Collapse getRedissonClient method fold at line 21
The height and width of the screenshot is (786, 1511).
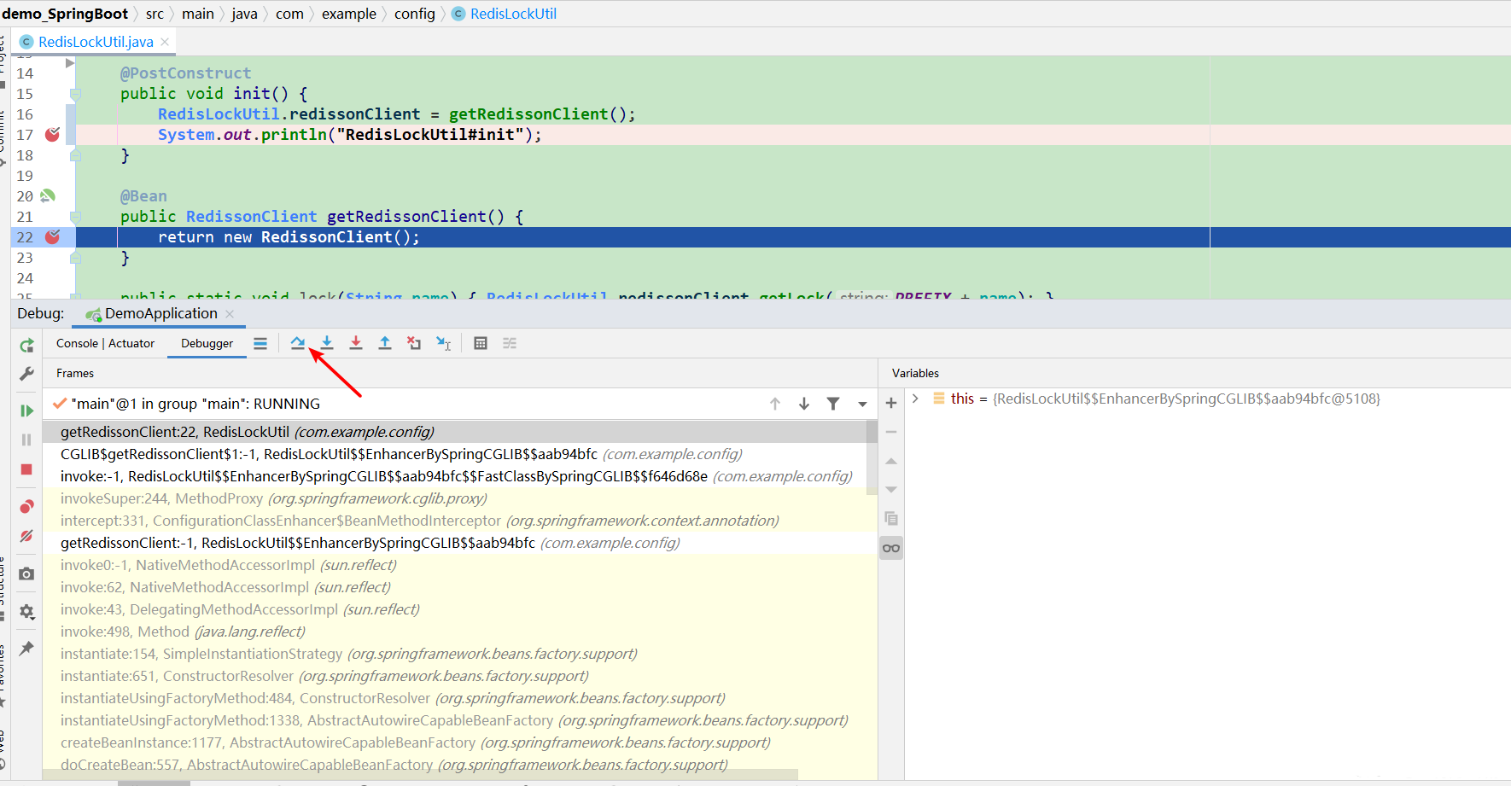[75, 217]
